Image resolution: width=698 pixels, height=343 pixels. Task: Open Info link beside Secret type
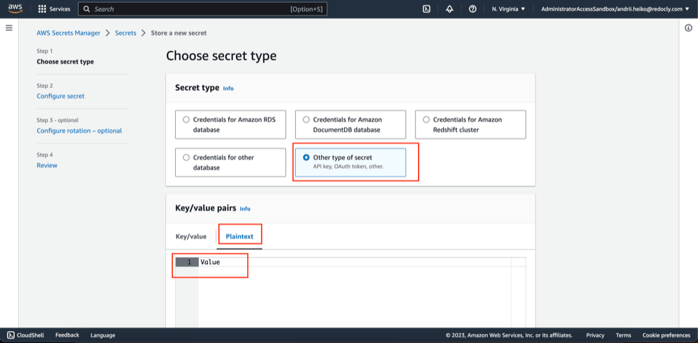[228, 89]
